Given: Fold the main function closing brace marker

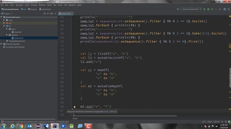Looking at the screenshot, I should pyautogui.click(x=71, y=115).
